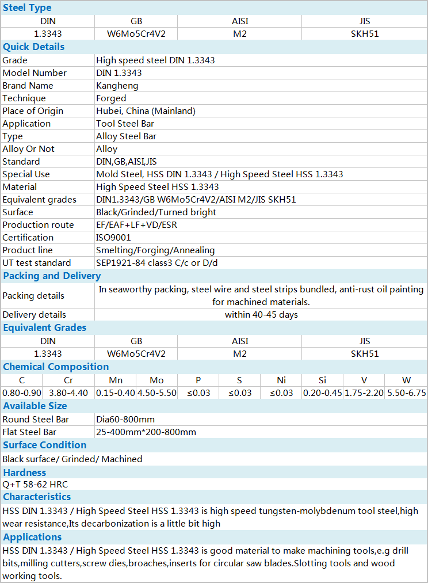Click the Steel Type section heading

coord(27,8)
